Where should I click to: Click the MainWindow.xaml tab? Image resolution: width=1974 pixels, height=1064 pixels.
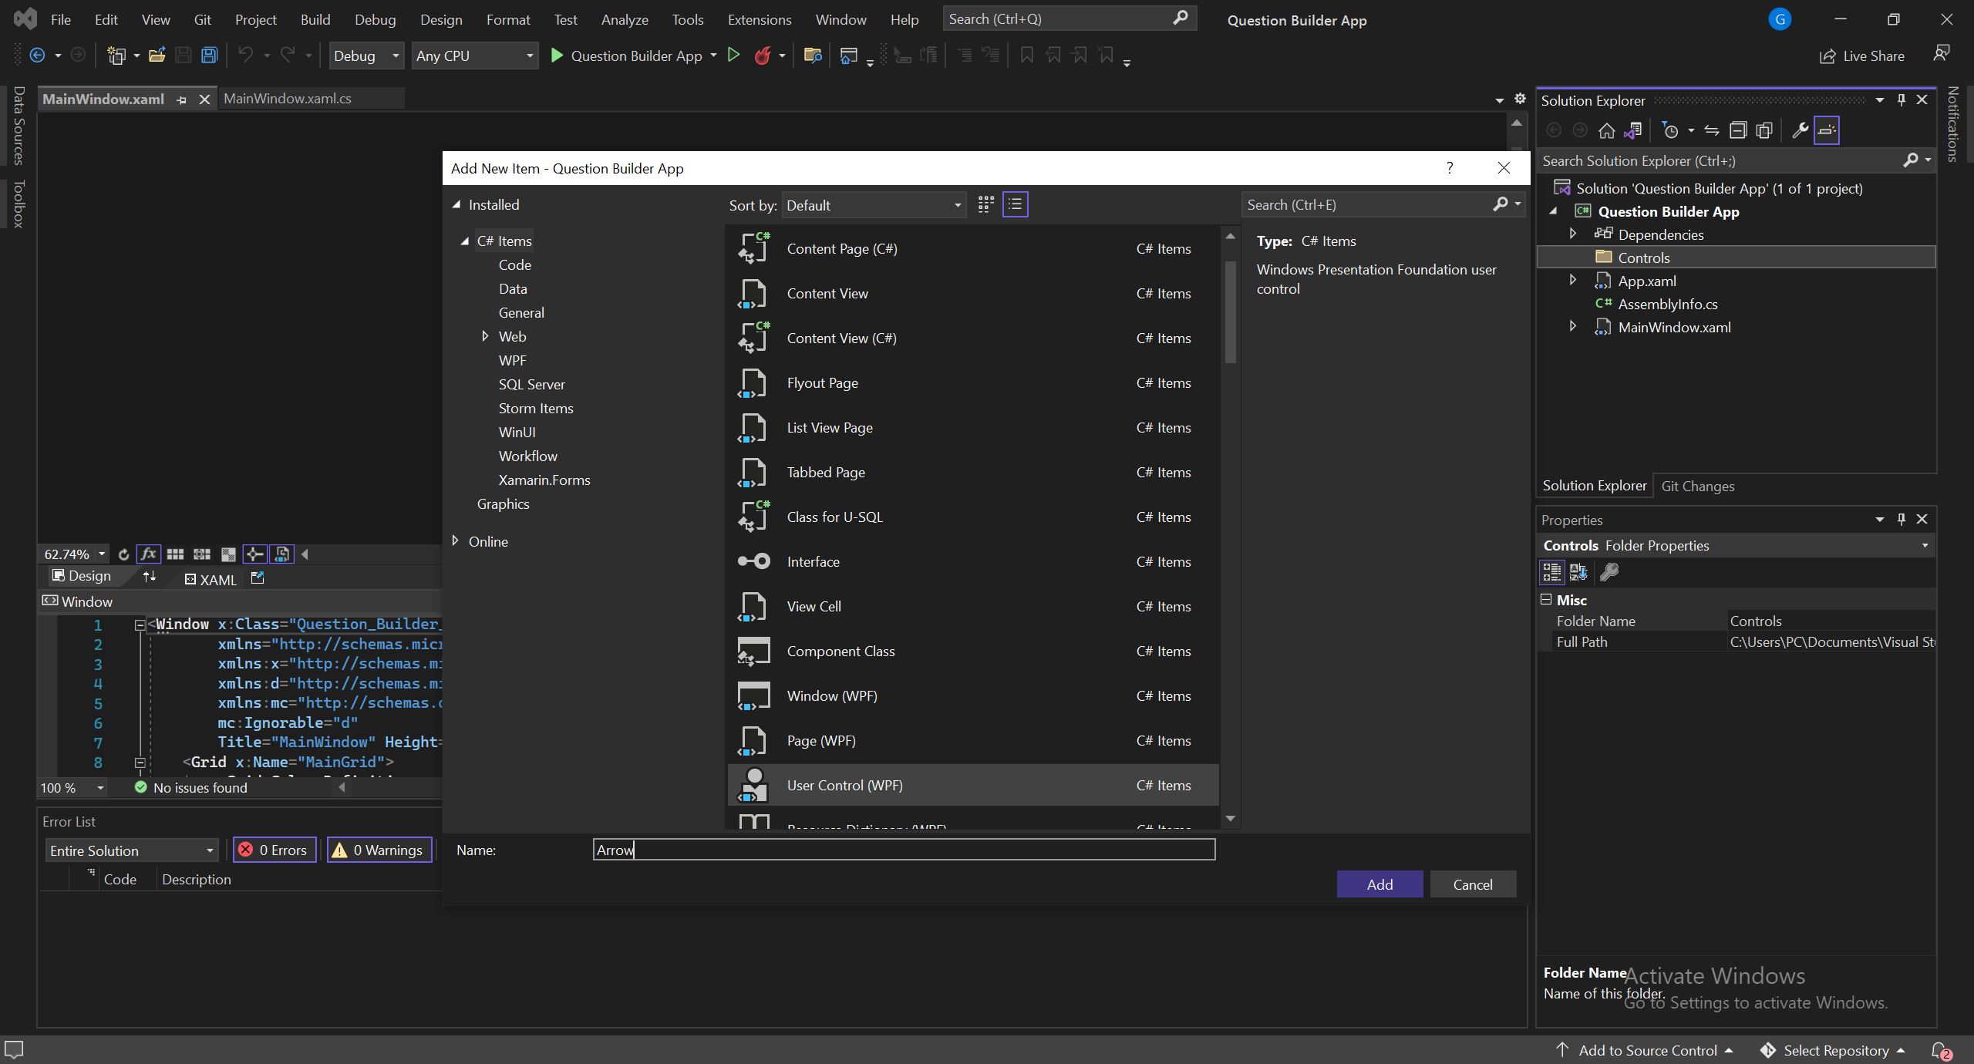point(103,98)
